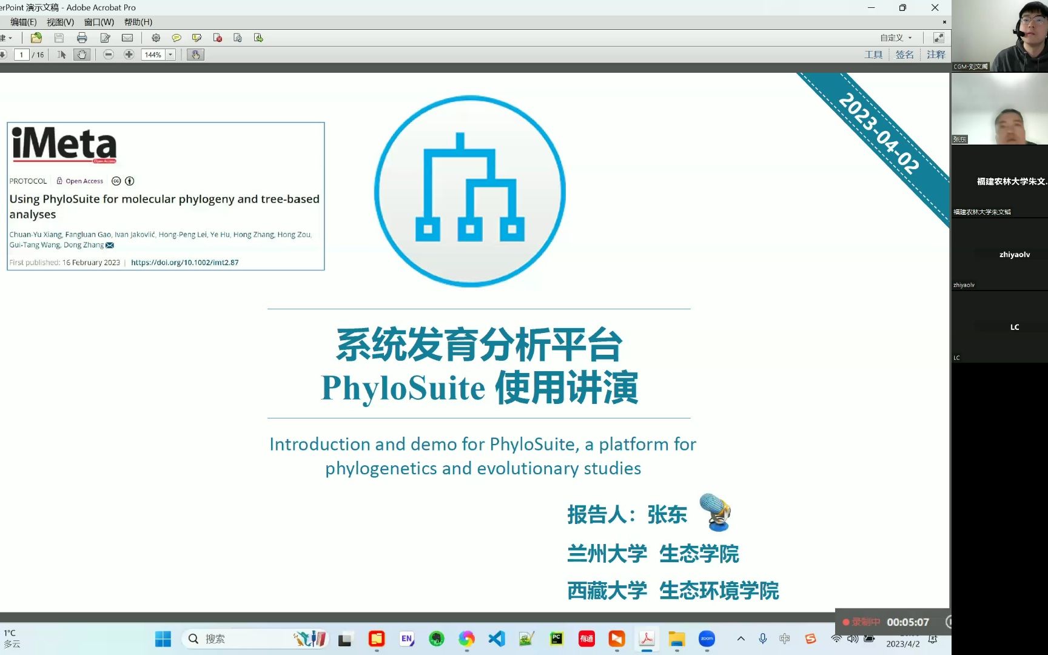Toggle the Hand tool for panning
This screenshot has width=1048, height=655.
[81, 54]
